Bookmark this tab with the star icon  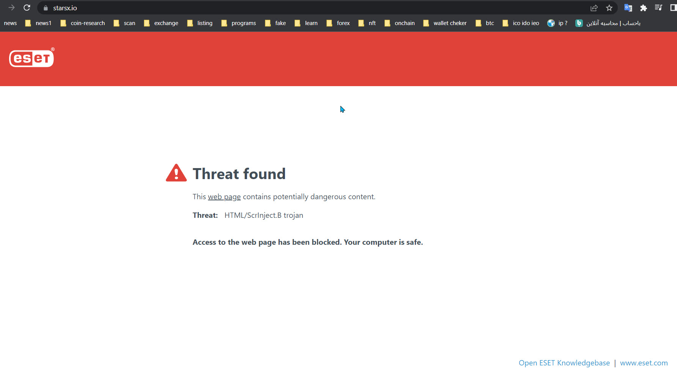(609, 8)
